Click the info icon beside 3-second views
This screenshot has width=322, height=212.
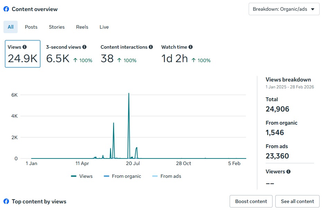[84, 47]
